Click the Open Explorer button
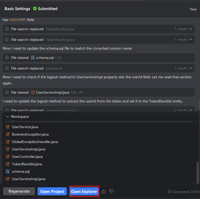Image resolution: width=200 pixels, height=199 pixels. (84, 191)
